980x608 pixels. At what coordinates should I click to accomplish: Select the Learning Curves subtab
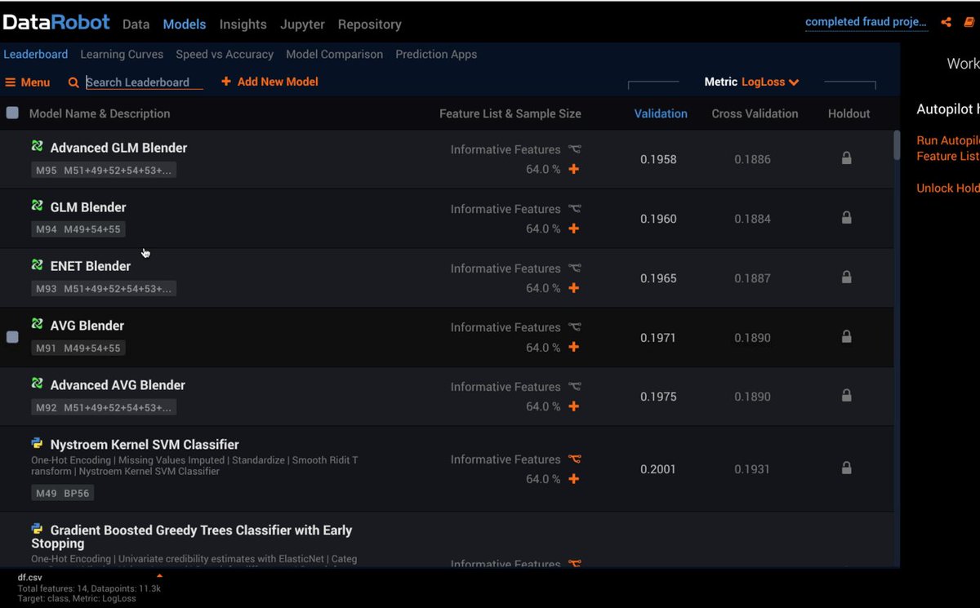click(x=122, y=54)
